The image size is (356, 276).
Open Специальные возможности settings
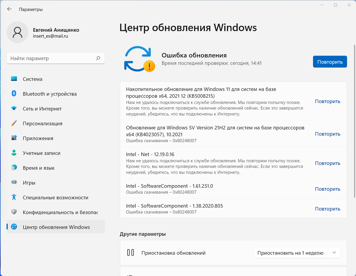coord(56,198)
